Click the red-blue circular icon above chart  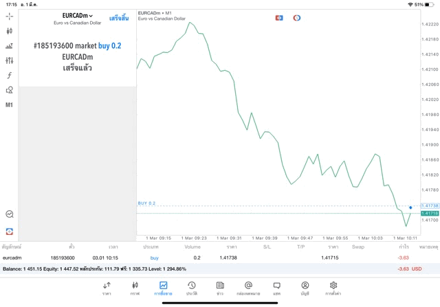pyautogui.click(x=297, y=18)
